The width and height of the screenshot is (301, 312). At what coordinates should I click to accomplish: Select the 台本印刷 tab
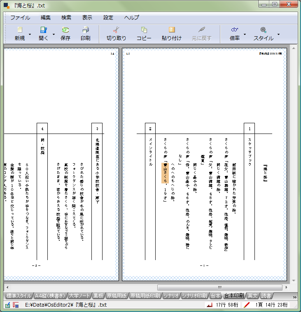tap(234, 296)
